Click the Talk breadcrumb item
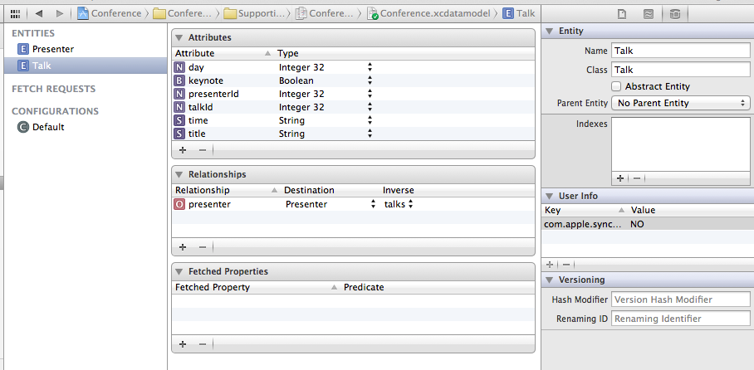The height and width of the screenshot is (370, 754). click(519, 13)
